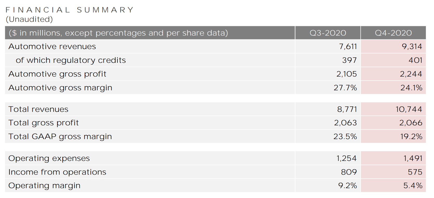Viewport: 434px width, 198px height.
Task: Click Q3-2020 regulatory credits value 397
Action: (349, 60)
